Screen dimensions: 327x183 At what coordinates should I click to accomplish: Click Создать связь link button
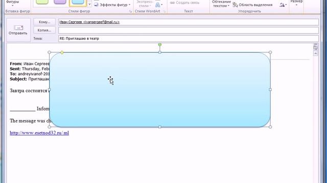184,3
